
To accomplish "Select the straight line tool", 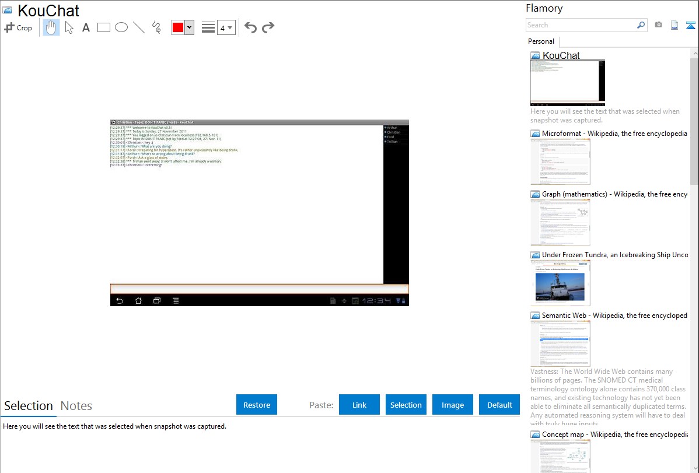I will [x=139, y=27].
